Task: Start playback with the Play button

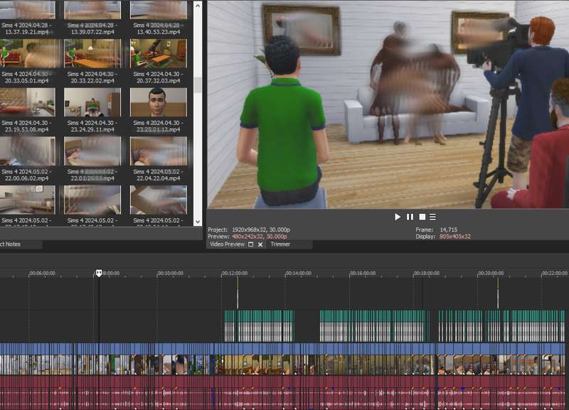Action: coord(398,217)
